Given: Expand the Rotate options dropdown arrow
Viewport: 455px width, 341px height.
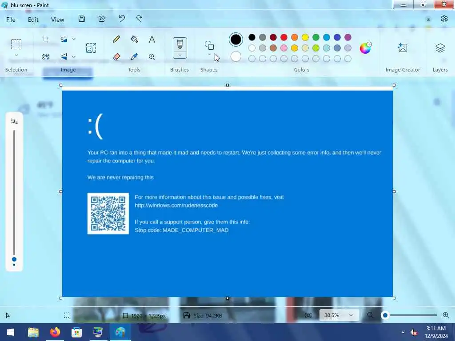Looking at the screenshot, I should 74,39.
